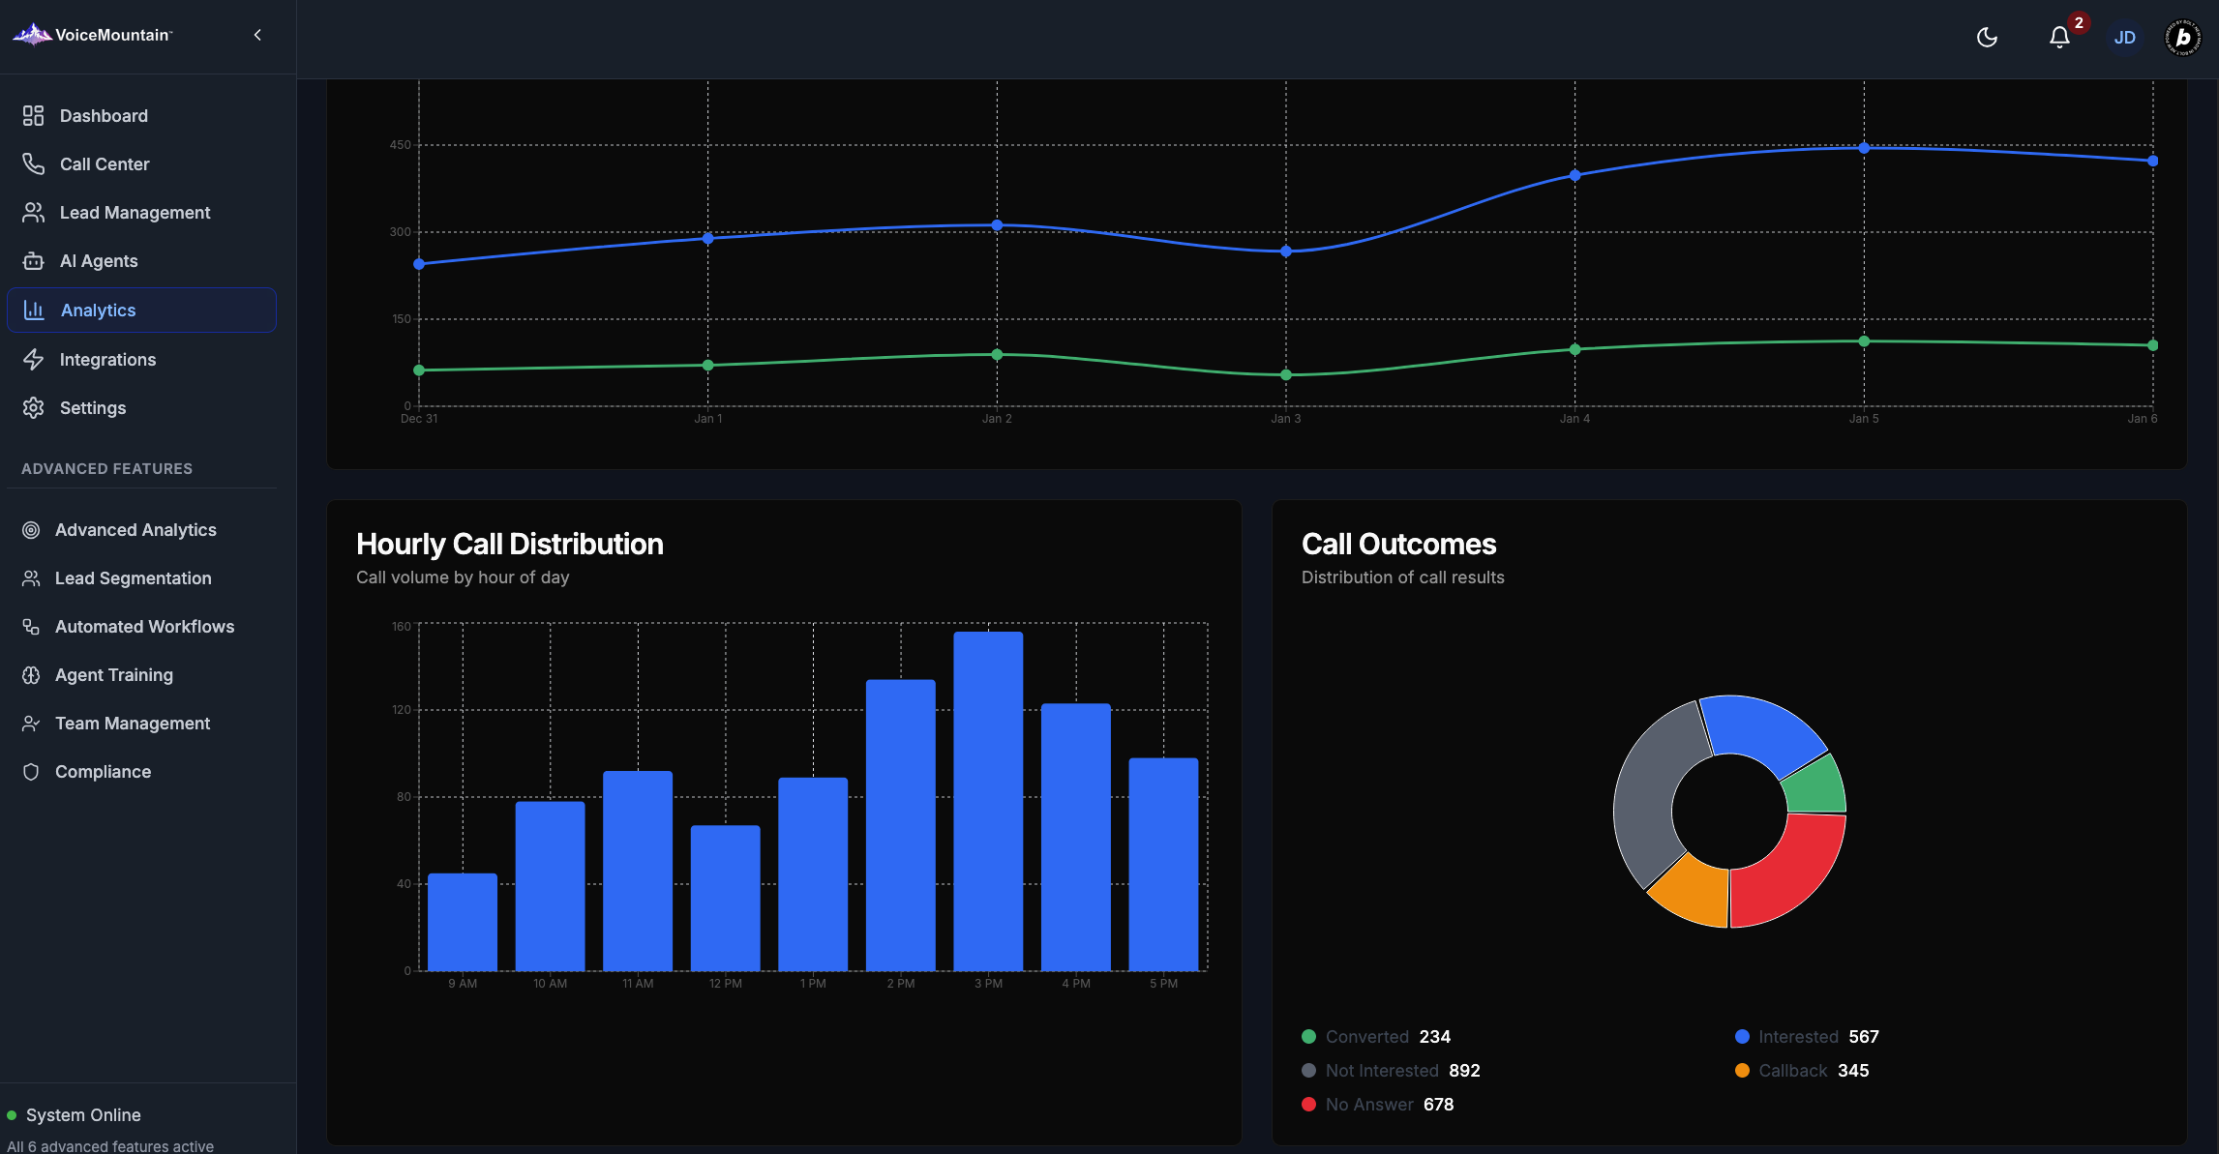Image resolution: width=2219 pixels, height=1154 pixels.
Task: Click the round b badge top right
Action: [x=2182, y=38]
